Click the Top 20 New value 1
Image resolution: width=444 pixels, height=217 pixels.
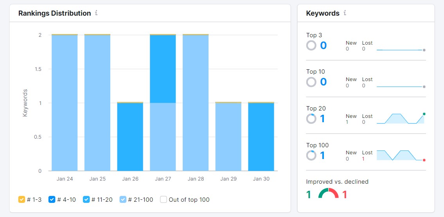click(x=347, y=122)
